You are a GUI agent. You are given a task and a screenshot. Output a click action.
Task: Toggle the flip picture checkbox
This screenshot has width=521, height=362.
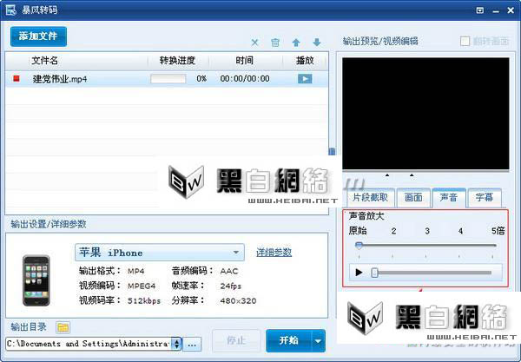point(465,41)
